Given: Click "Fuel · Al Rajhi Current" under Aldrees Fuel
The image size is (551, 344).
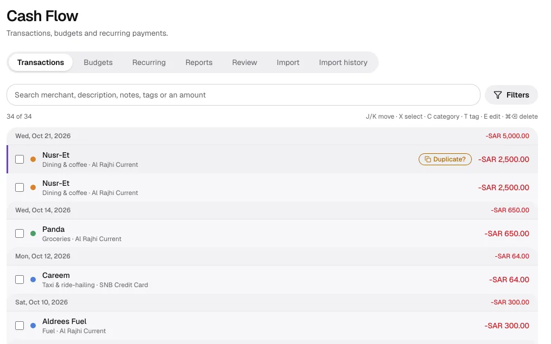Looking at the screenshot, I should pyautogui.click(x=74, y=330).
